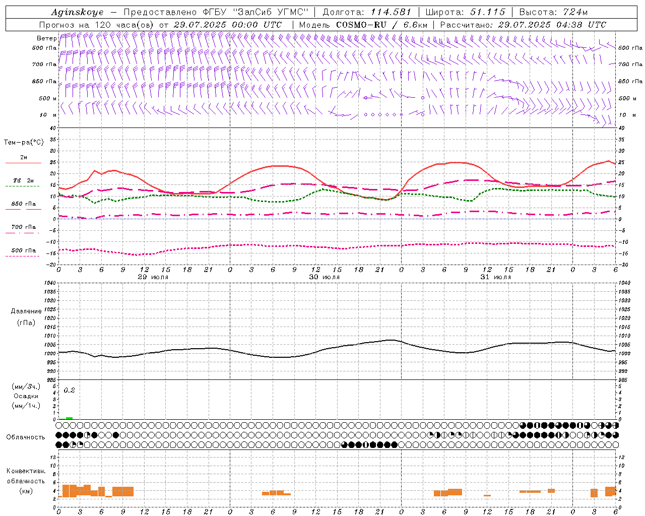Click the Широта: 51.115 value
This screenshot has height=516, width=645.
pos(465,12)
